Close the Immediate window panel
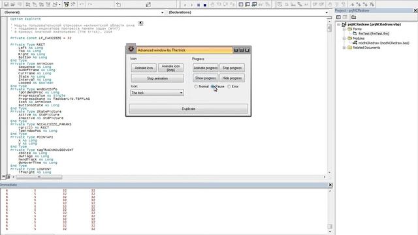The height and width of the screenshot is (235, 418). click(x=330, y=185)
